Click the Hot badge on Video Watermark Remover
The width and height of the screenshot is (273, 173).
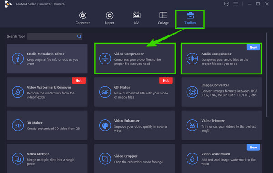point(79,80)
